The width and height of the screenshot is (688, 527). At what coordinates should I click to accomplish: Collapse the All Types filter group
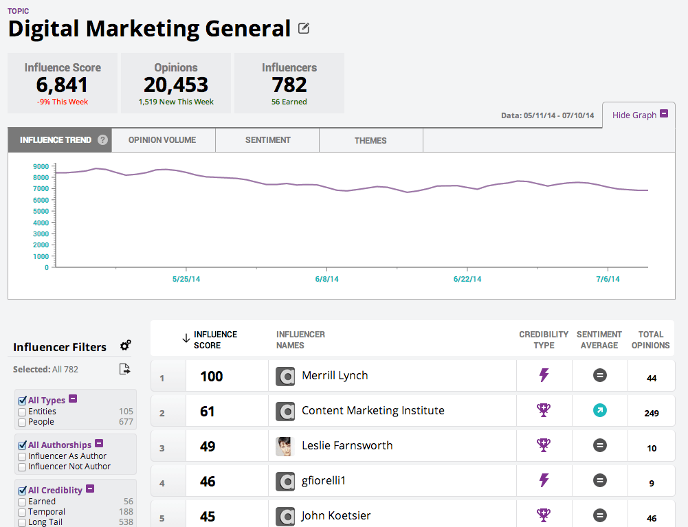pos(73,399)
